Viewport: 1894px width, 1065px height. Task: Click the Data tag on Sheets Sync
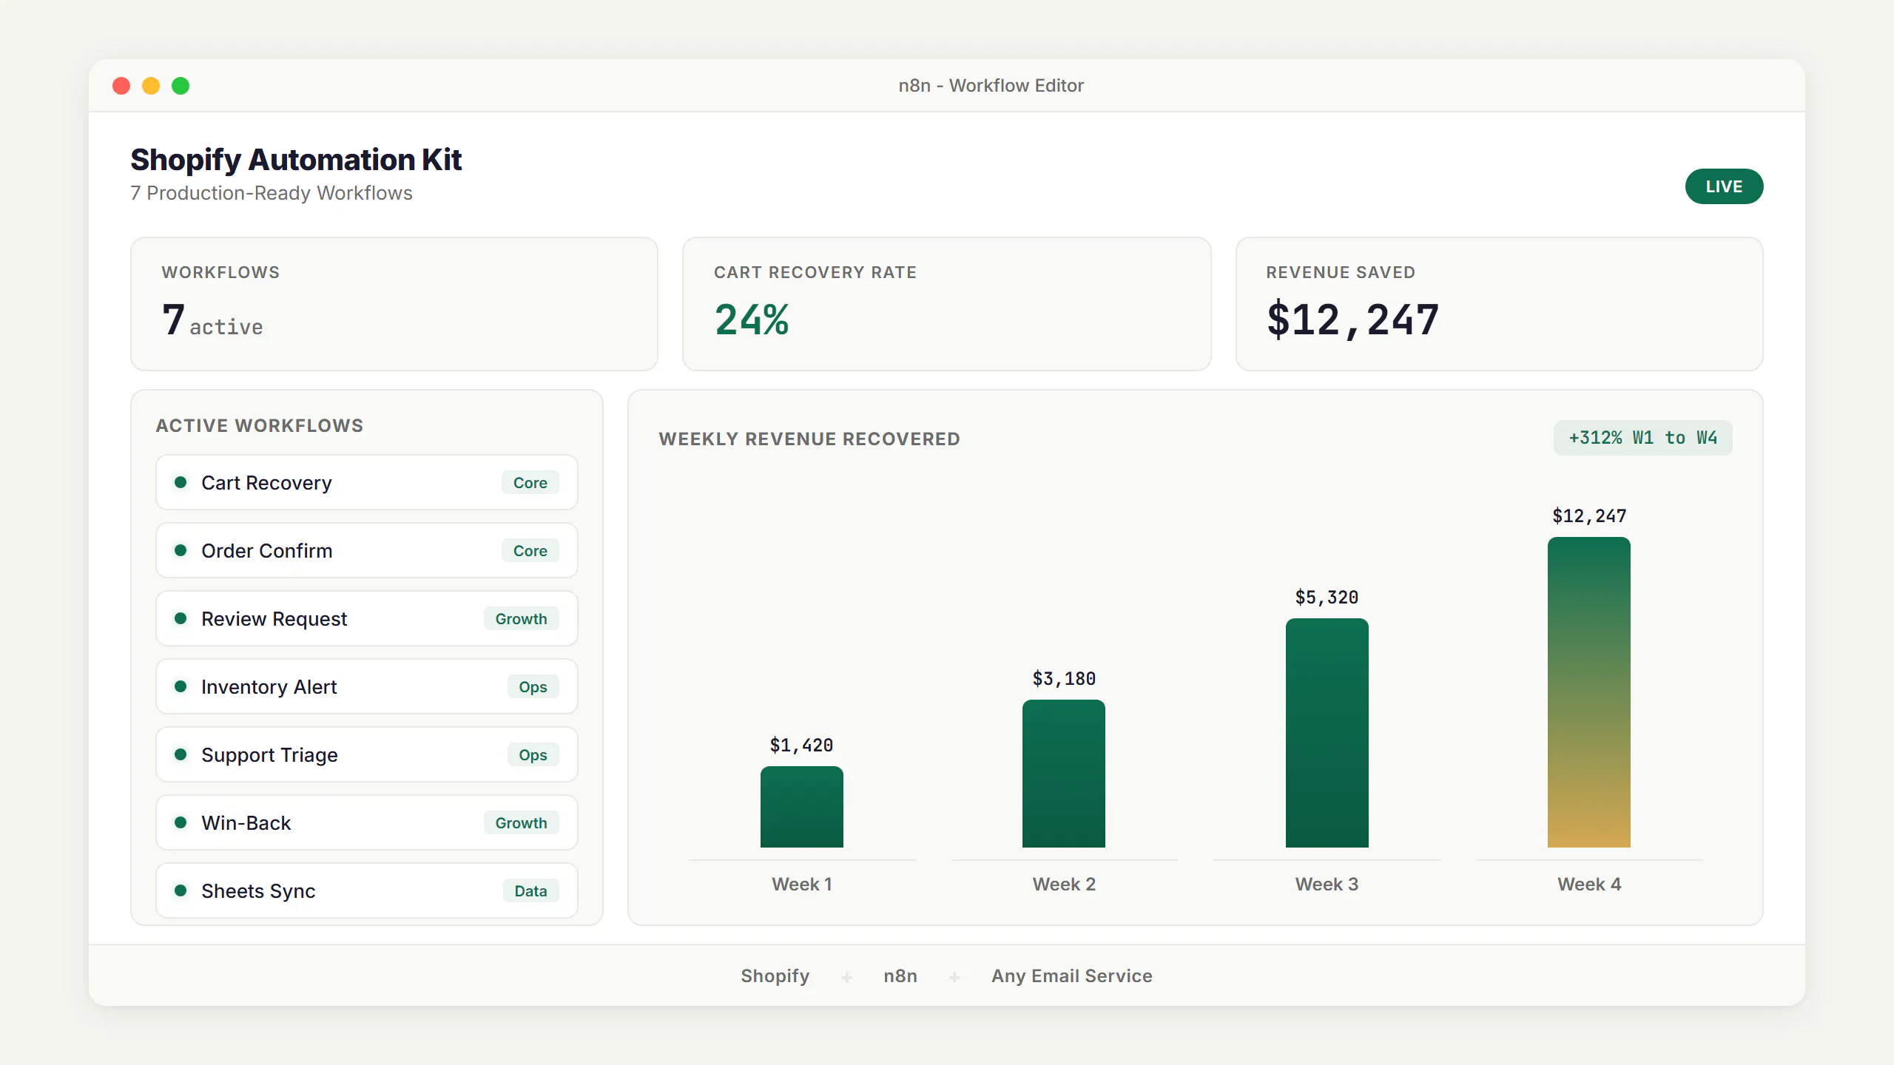click(531, 890)
